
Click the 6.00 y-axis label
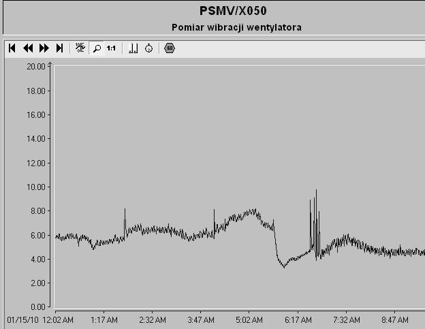38,235
